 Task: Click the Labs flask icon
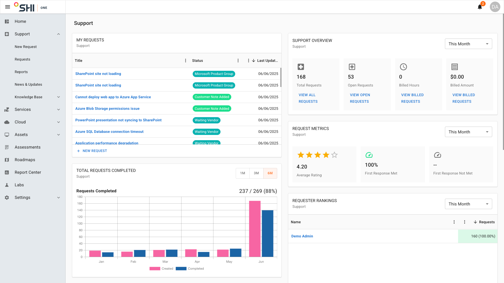(7, 185)
